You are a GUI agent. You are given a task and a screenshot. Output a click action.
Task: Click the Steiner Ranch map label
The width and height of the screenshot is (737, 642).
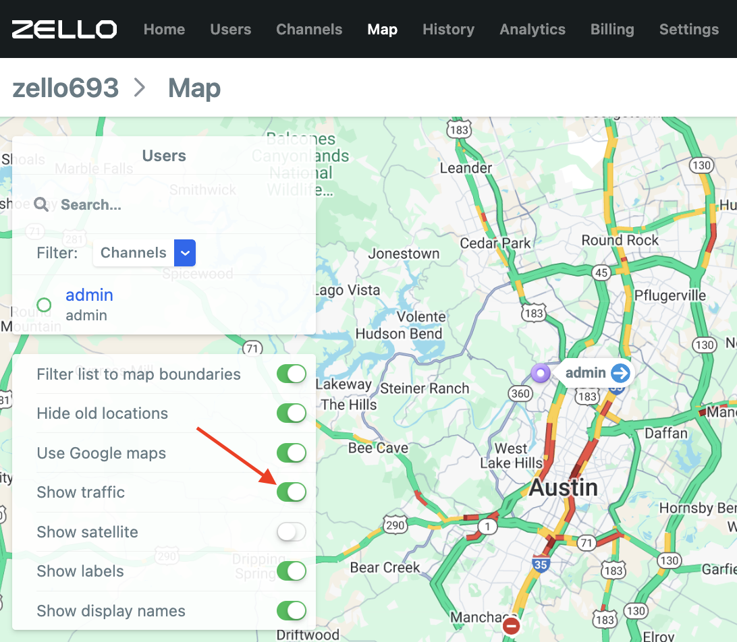pyautogui.click(x=425, y=388)
